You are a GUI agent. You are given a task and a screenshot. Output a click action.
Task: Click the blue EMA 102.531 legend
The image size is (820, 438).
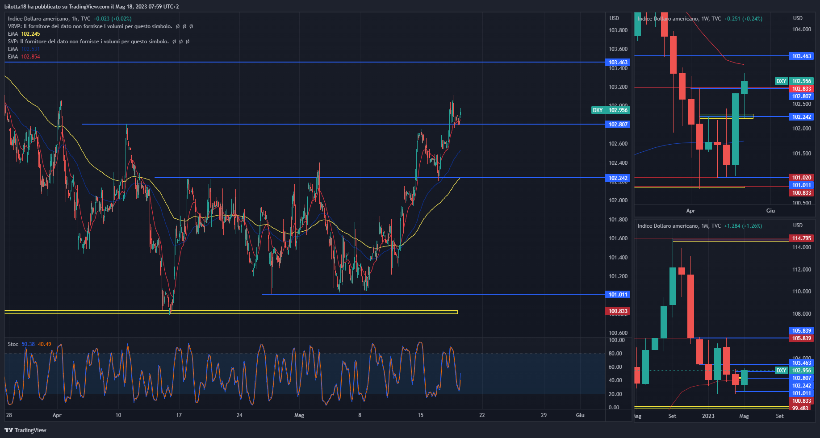pos(24,49)
